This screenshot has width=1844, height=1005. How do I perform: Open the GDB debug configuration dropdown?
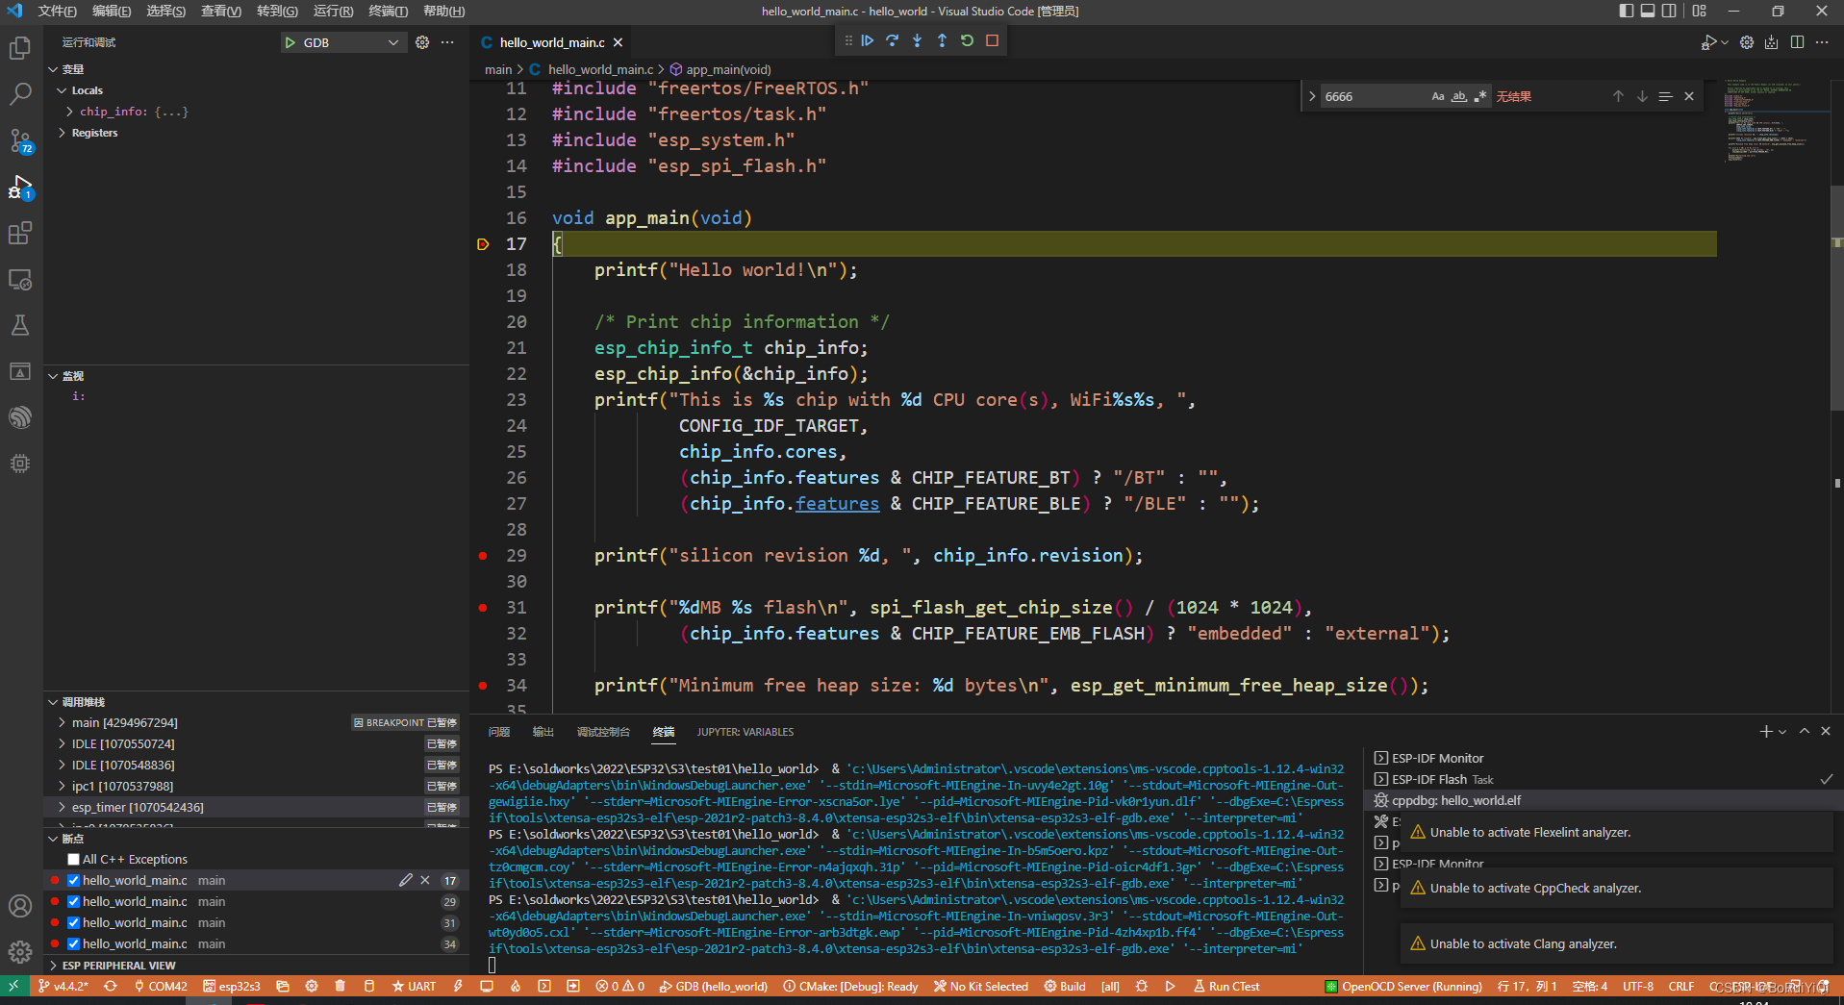(392, 42)
